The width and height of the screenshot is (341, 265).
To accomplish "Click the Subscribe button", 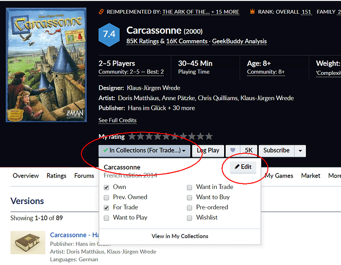I will [277, 151].
